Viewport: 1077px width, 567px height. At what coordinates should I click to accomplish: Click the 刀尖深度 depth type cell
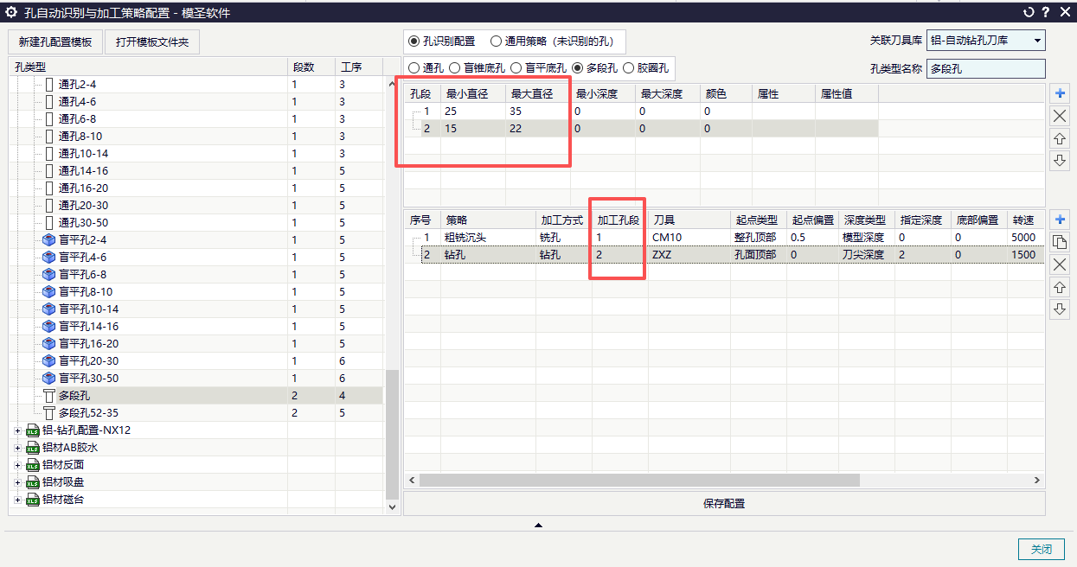(x=866, y=254)
